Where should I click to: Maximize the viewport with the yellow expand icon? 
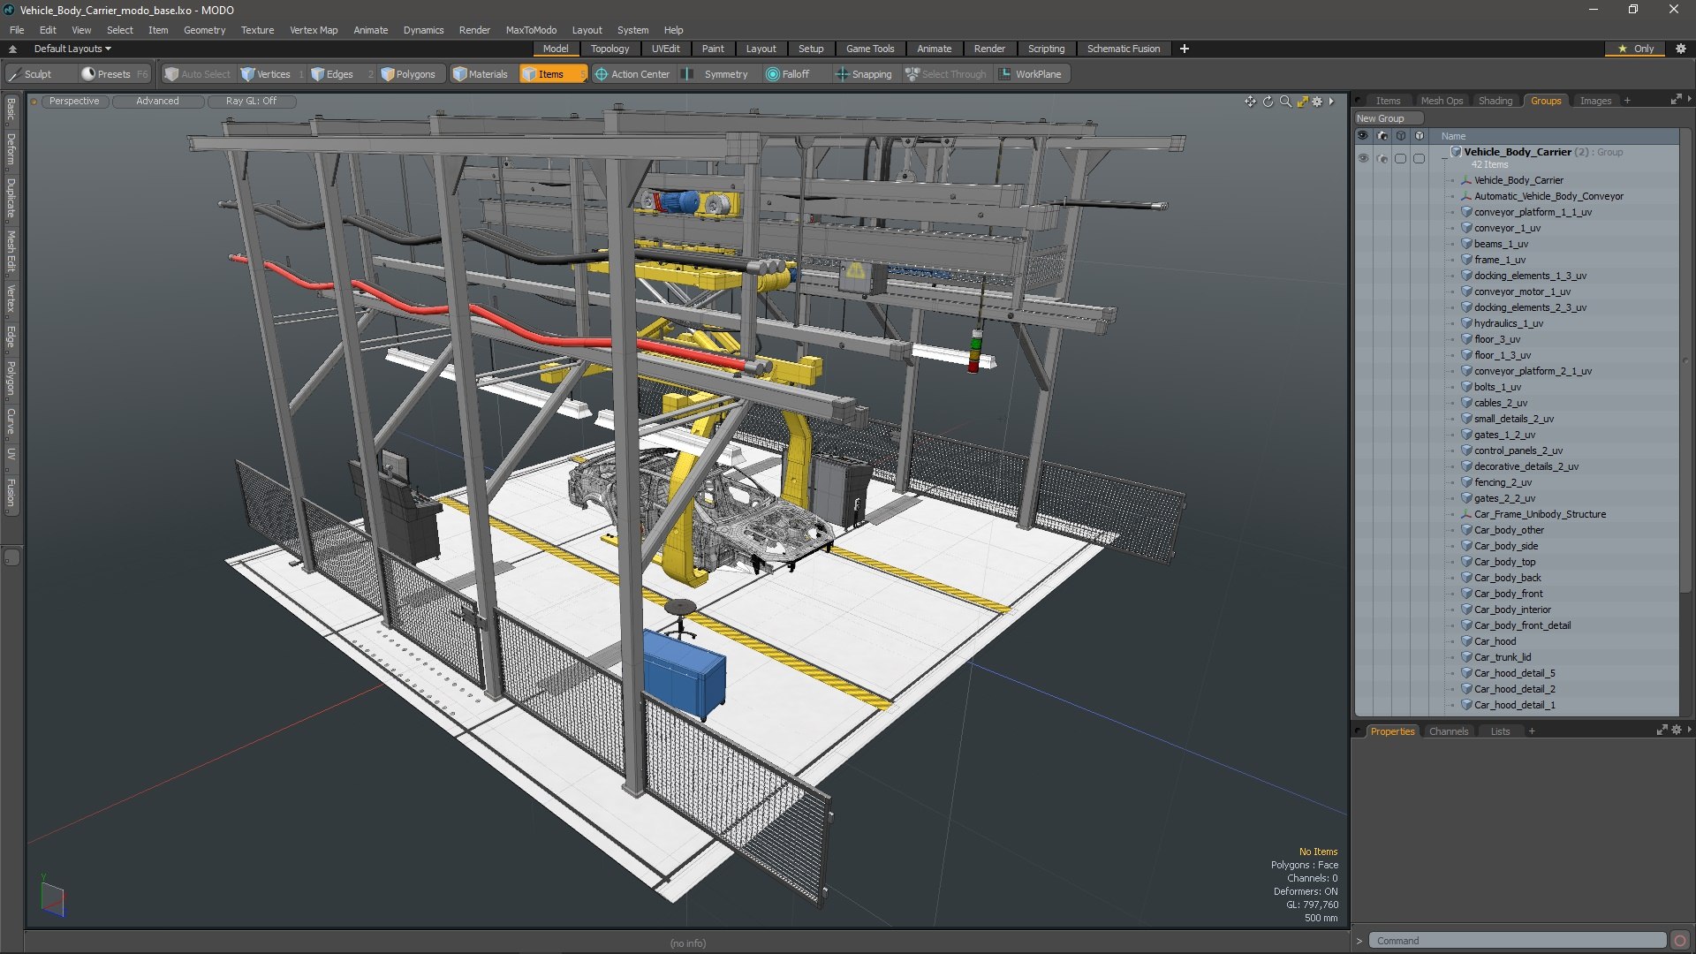pos(1302,102)
